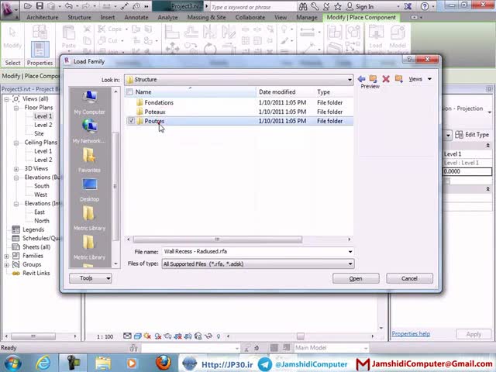
Task: Click the Visual Style cube icon
Action: pyautogui.click(x=138, y=336)
